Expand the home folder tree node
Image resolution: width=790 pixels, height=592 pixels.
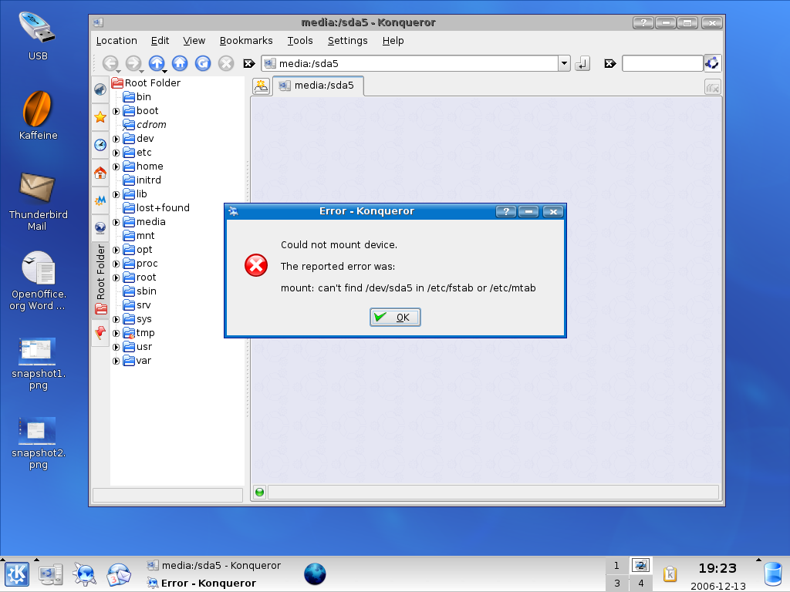click(116, 166)
